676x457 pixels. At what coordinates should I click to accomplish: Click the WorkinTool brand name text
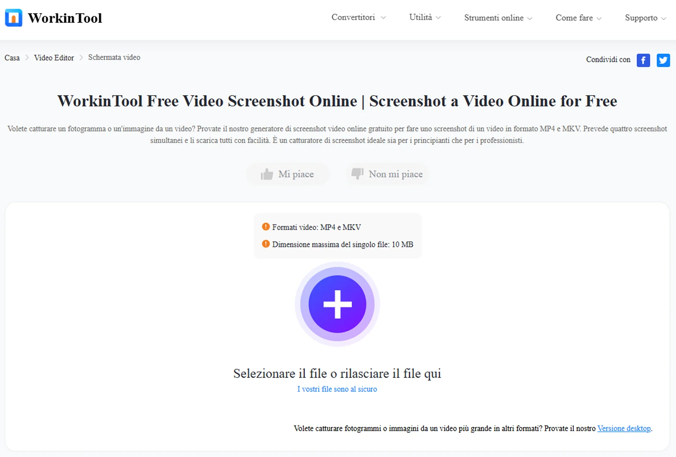[x=65, y=18]
